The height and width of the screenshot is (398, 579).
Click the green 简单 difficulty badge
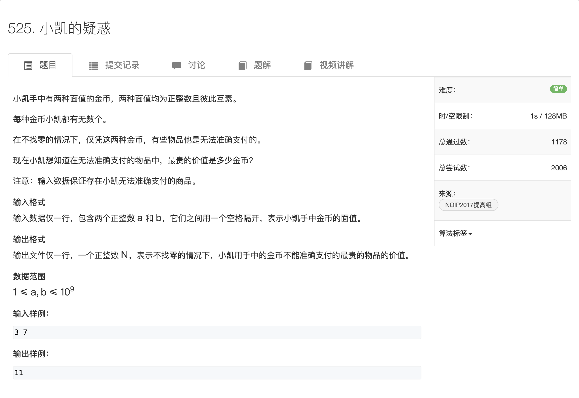point(558,89)
